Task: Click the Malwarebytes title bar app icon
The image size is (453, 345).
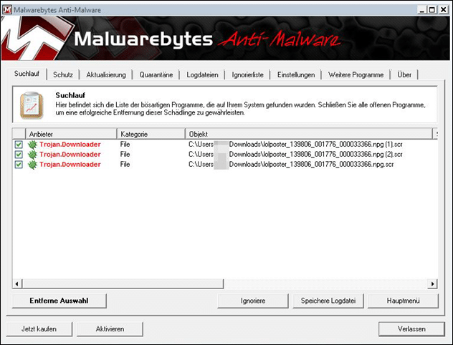Action: tap(7, 9)
